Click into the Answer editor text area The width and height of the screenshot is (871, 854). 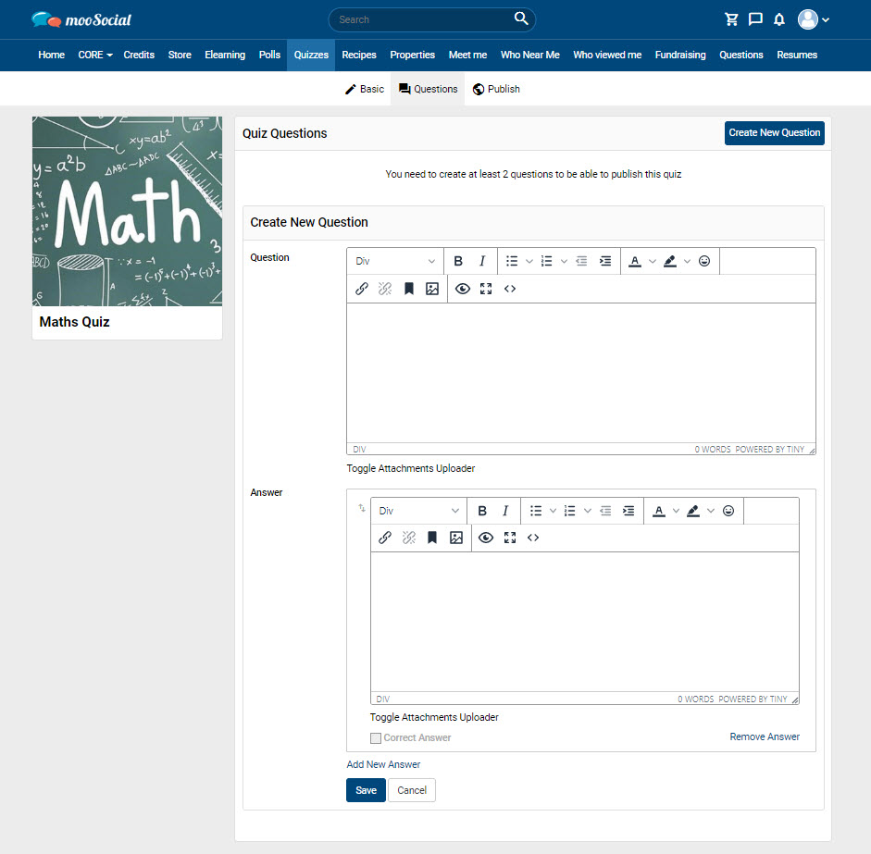(585, 622)
